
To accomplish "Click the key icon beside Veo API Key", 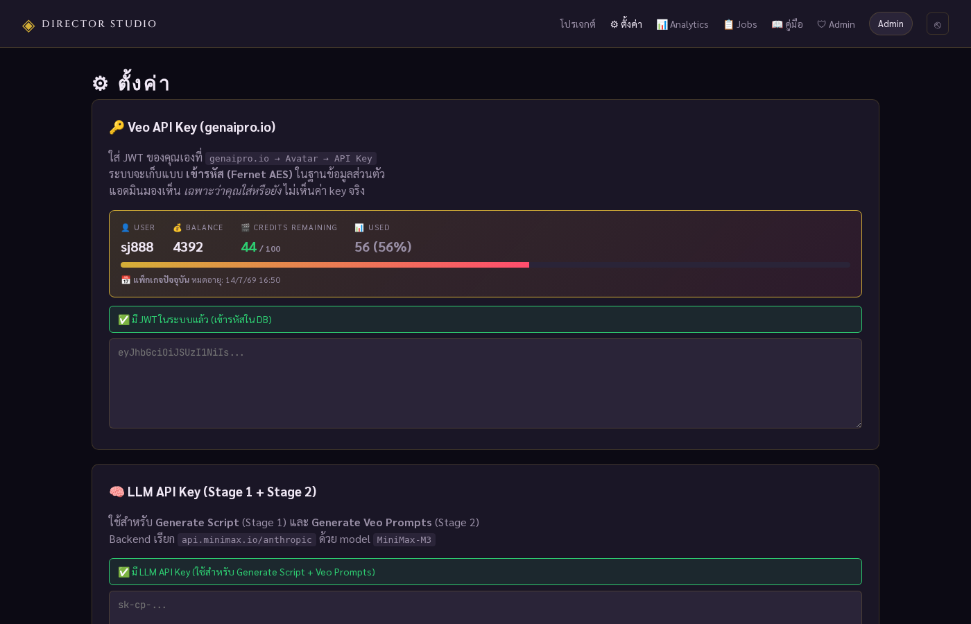I will [117, 127].
